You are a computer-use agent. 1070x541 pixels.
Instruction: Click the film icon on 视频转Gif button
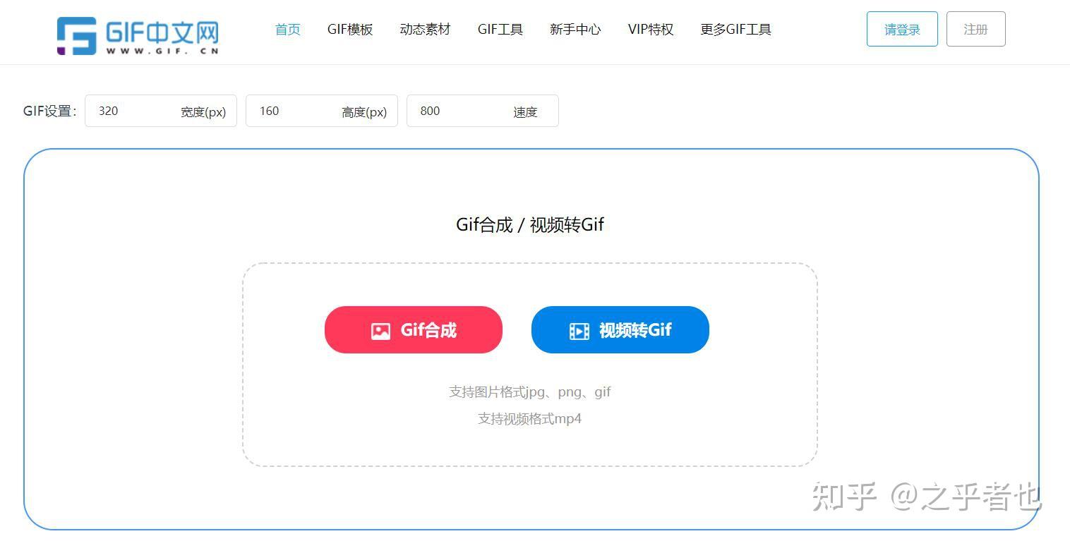pyautogui.click(x=579, y=331)
